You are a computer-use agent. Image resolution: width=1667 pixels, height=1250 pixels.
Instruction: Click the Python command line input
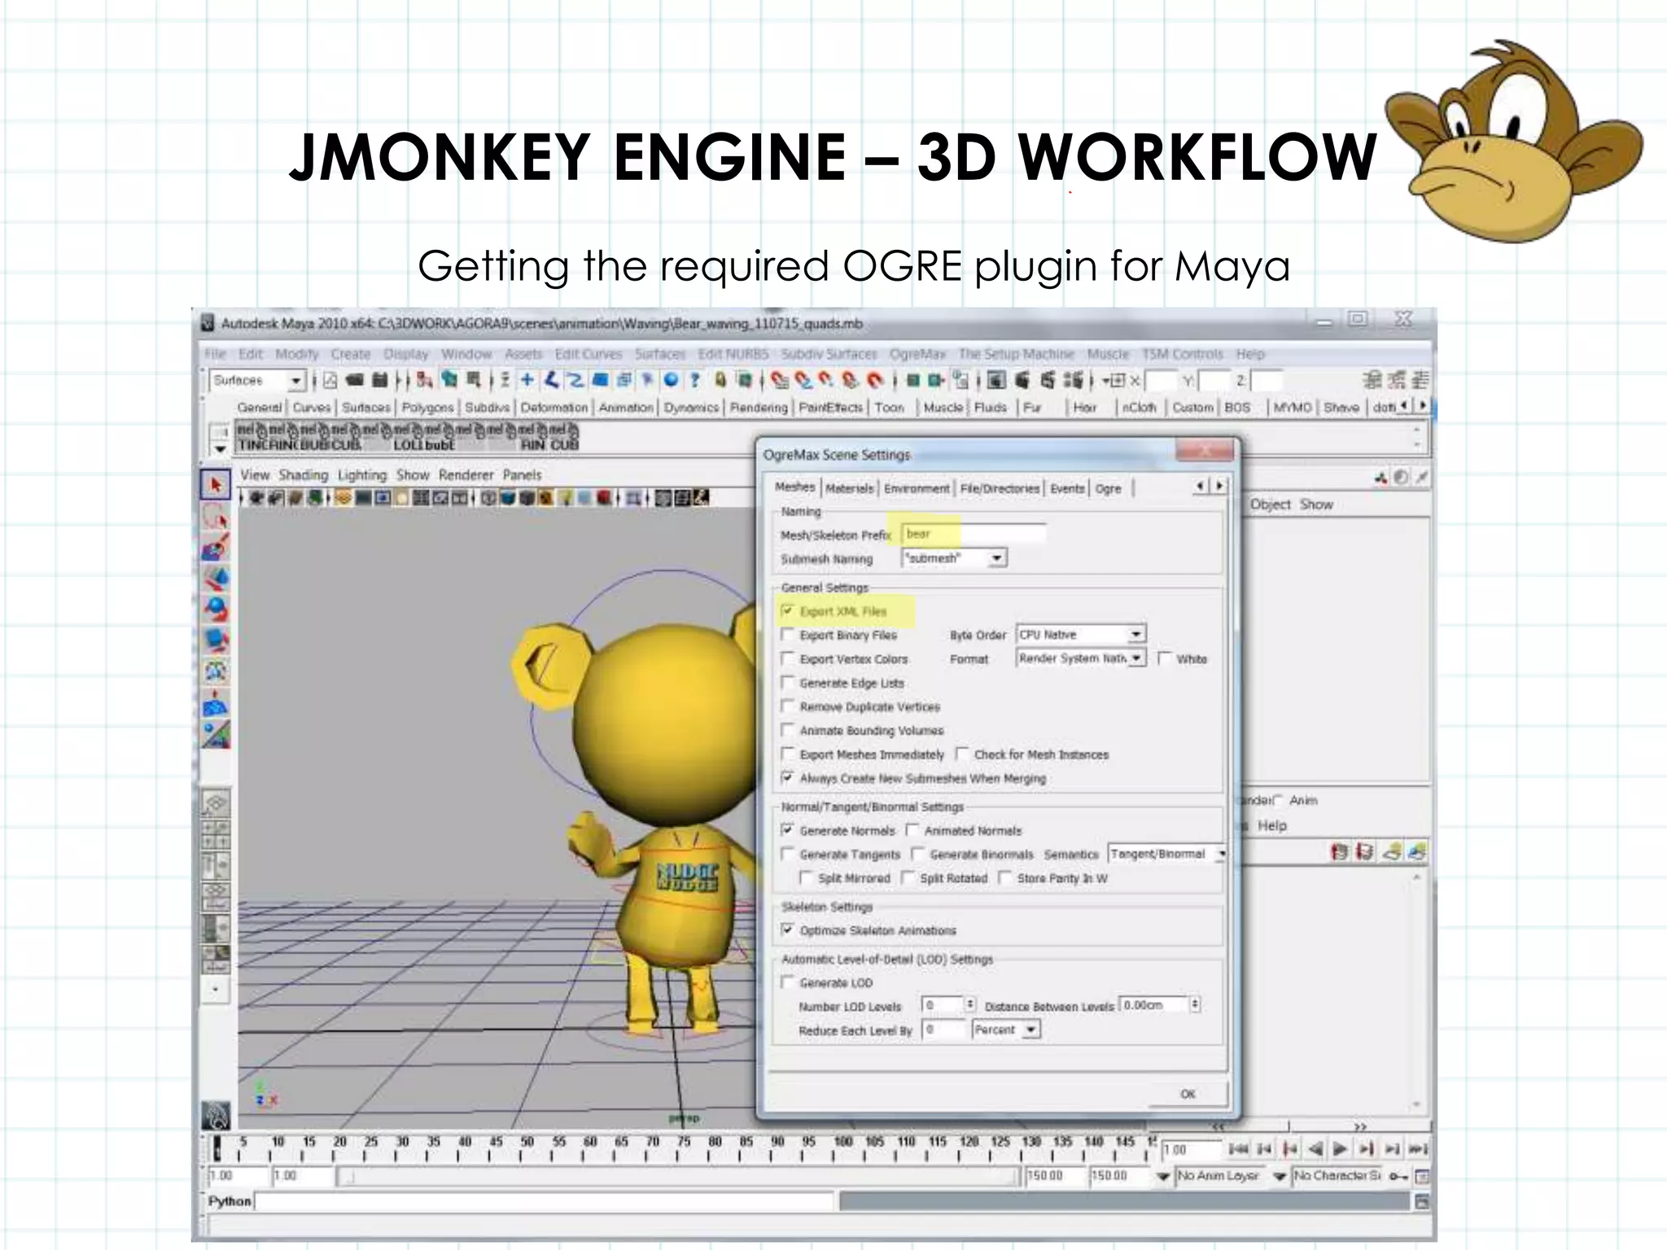click(544, 1201)
